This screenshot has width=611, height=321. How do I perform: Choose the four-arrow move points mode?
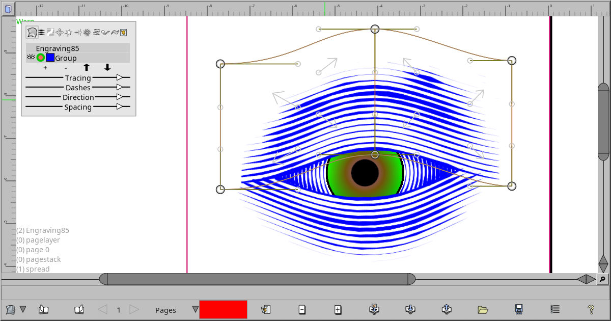pyautogui.click(x=61, y=32)
